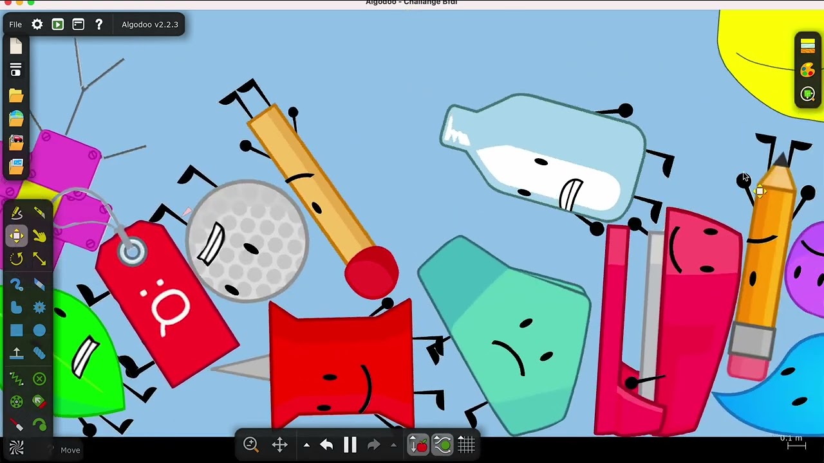Select the Axle tool
This screenshot has width=824, height=463.
click(16, 402)
